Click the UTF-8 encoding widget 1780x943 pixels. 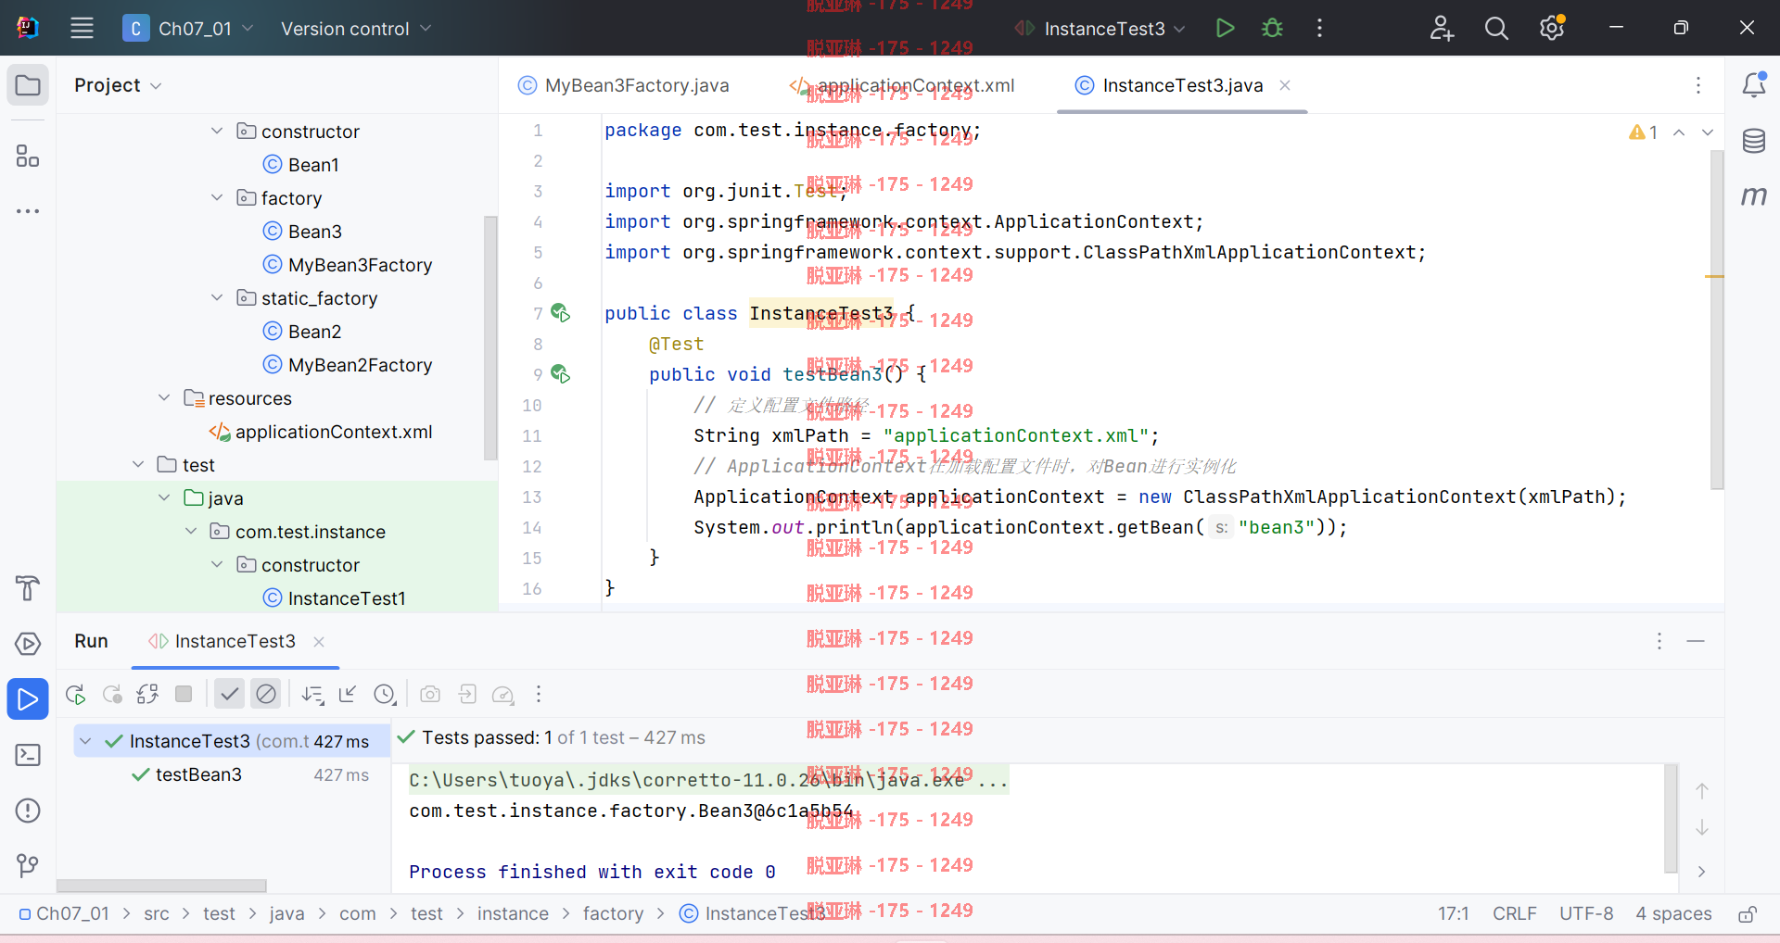(x=1586, y=914)
